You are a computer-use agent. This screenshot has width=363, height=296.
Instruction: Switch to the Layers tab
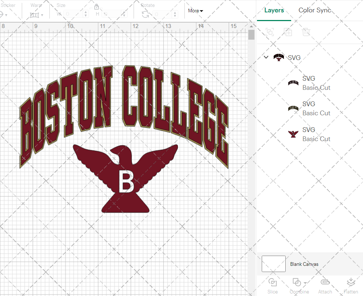click(274, 10)
